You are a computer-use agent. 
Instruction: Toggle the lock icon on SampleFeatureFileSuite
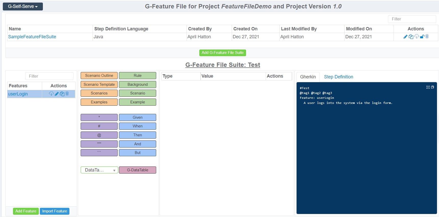coord(422,37)
